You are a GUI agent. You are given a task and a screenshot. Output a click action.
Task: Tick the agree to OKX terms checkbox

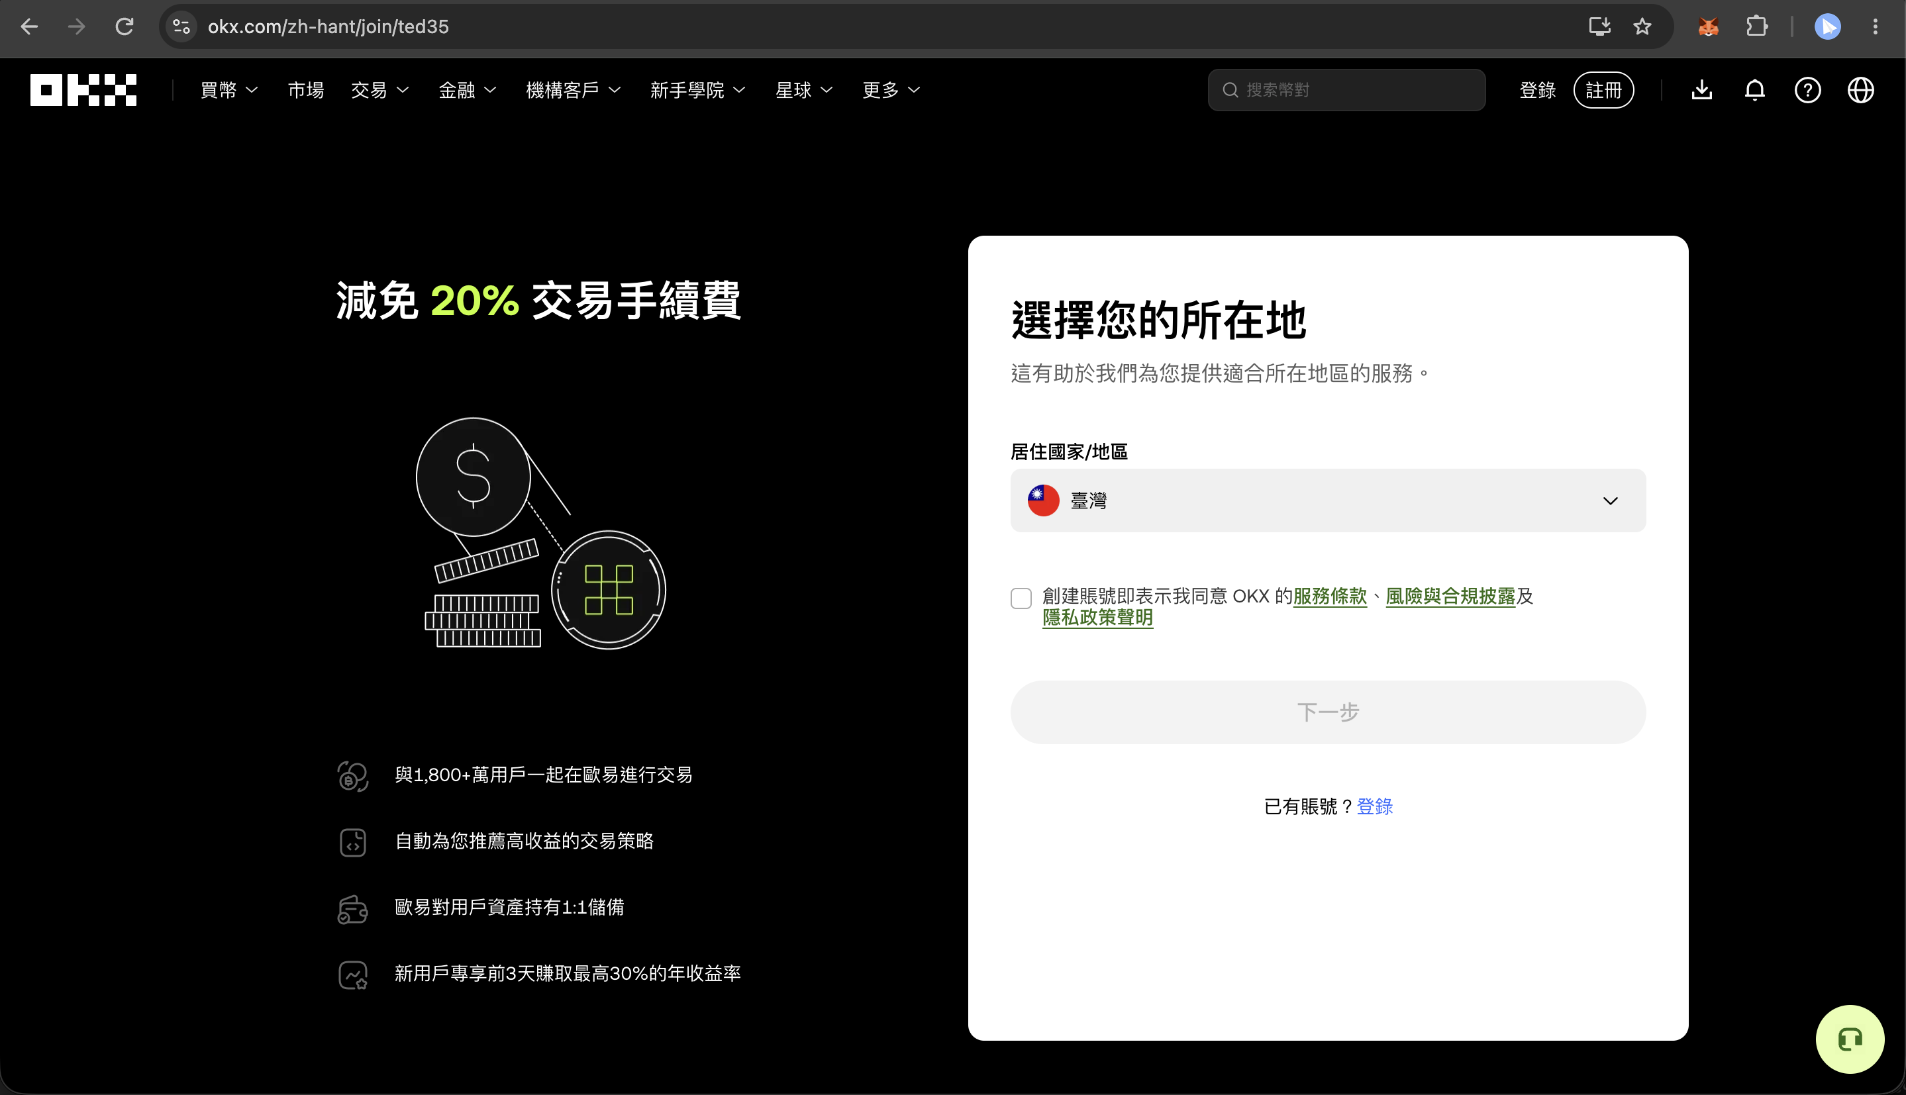pyautogui.click(x=1021, y=598)
